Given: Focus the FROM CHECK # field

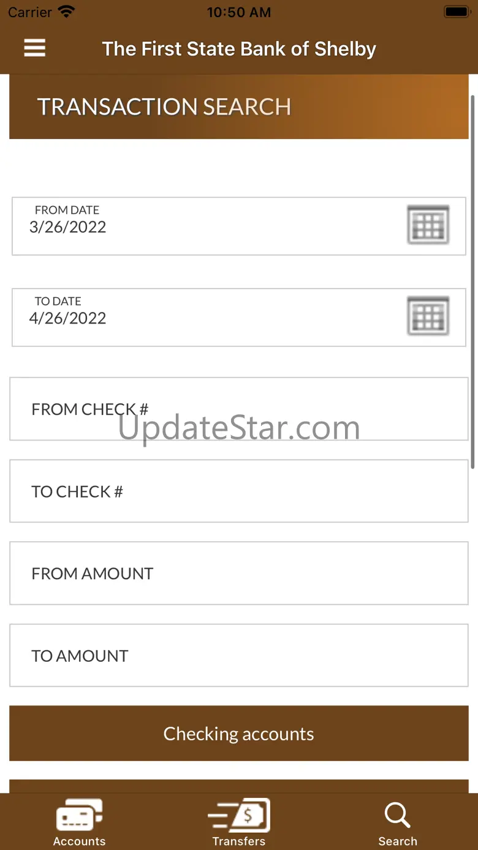Looking at the screenshot, I should point(239,409).
